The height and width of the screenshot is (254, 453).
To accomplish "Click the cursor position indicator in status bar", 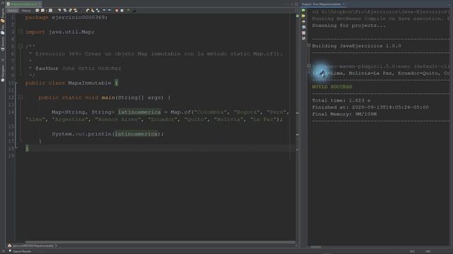I will click(412, 251).
